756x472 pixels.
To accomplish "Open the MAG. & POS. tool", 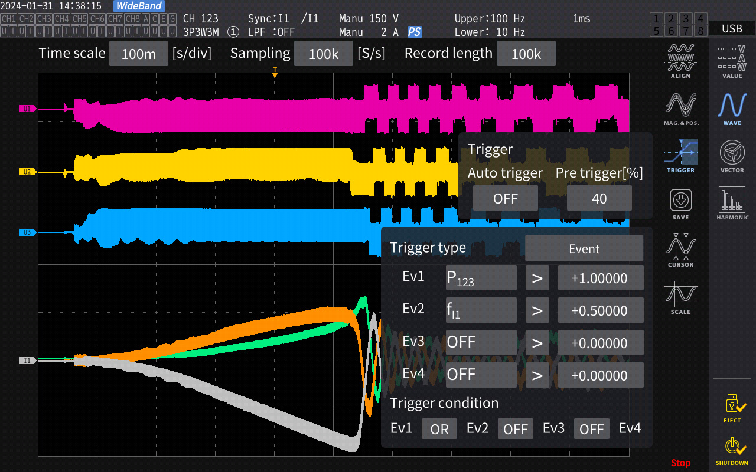I will coord(680,108).
